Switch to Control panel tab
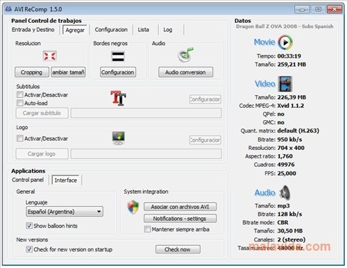Image resolution: width=347 pixels, height=268 pixels. point(28,180)
